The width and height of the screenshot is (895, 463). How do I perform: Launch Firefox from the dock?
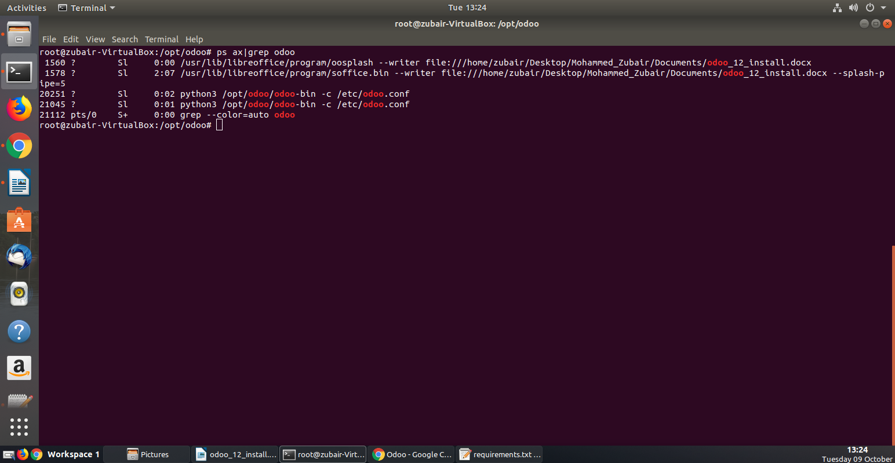[x=19, y=108]
